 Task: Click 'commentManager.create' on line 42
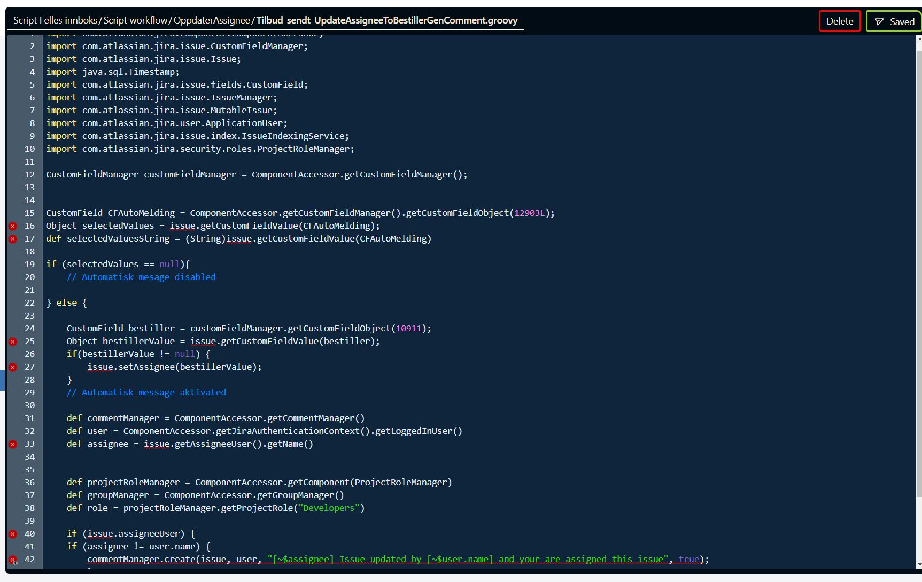coord(141,560)
